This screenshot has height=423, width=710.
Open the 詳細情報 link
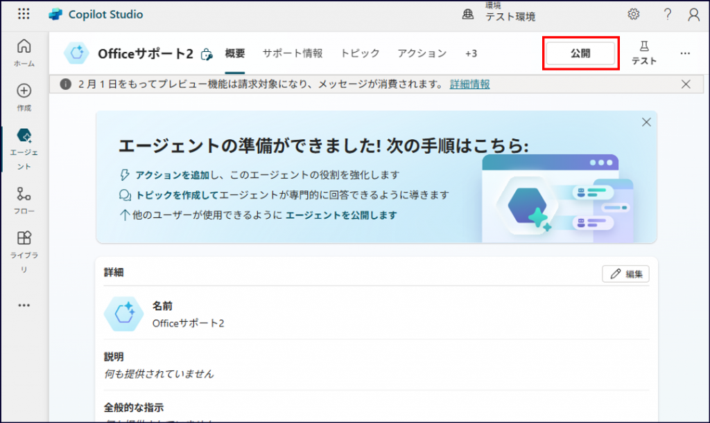point(469,84)
